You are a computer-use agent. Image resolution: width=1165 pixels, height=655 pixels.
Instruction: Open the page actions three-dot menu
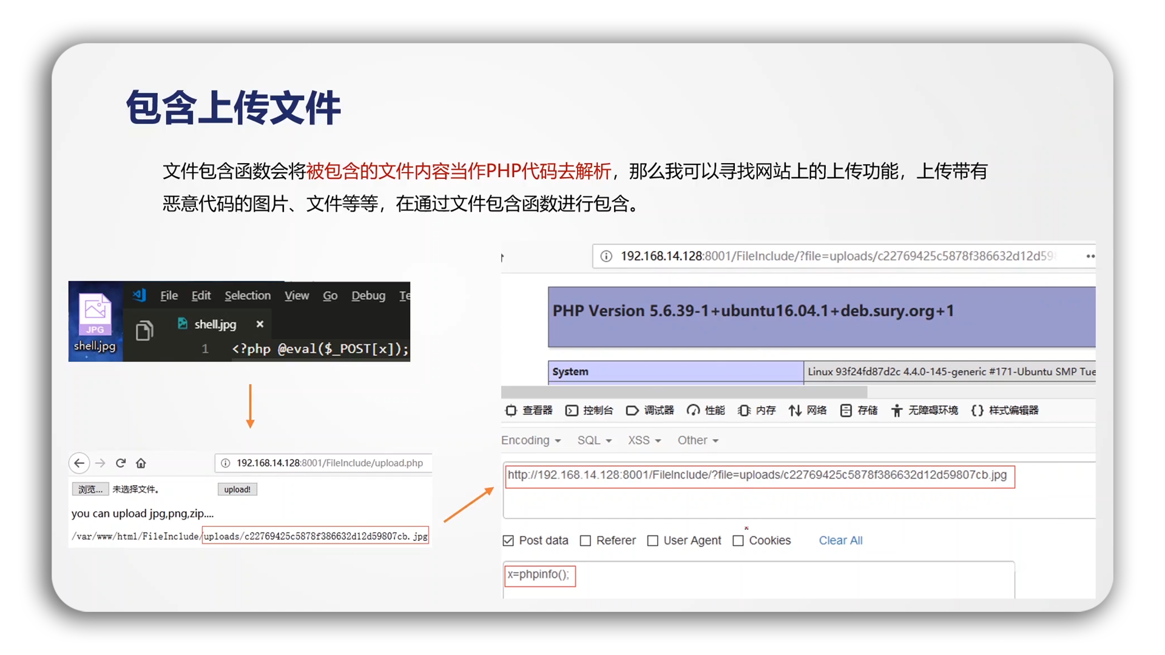pyautogui.click(x=1090, y=256)
